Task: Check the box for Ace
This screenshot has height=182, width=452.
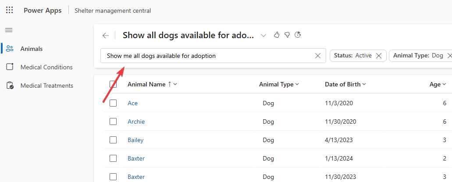Action: coord(113,103)
